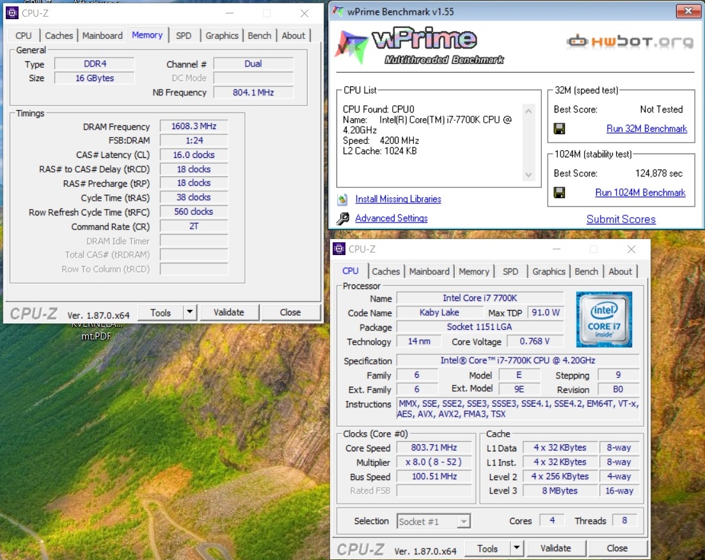
Task: Select the SPD tab in the CPU-Z memory window
Action: 184,36
